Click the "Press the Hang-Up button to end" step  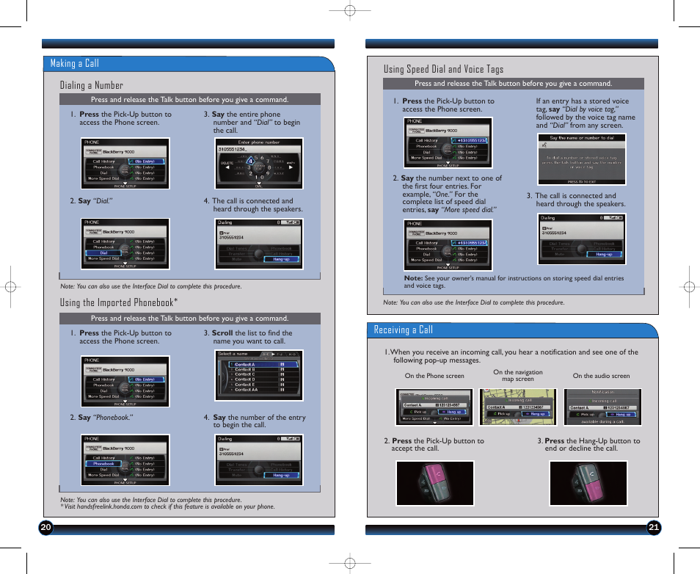(x=589, y=445)
